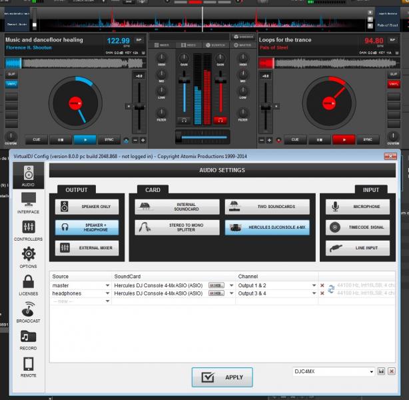This screenshot has height=400, width=409.
Task: Play the left deck
Action: pos(85,140)
